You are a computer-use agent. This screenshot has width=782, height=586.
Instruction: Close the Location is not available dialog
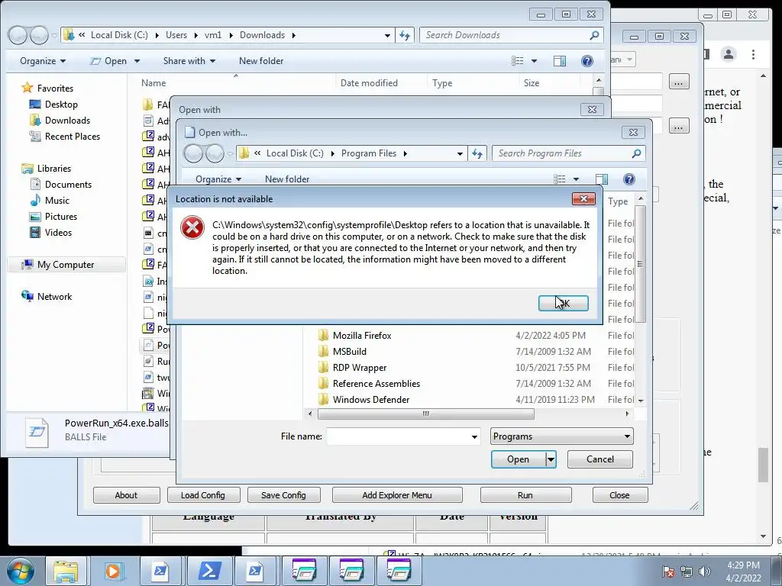[583, 199]
